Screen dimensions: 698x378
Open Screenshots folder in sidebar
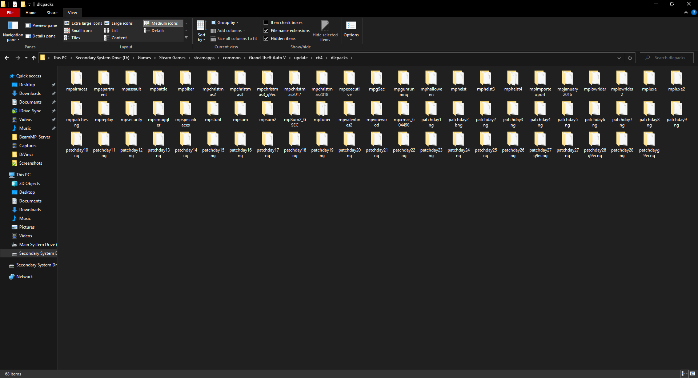point(31,163)
